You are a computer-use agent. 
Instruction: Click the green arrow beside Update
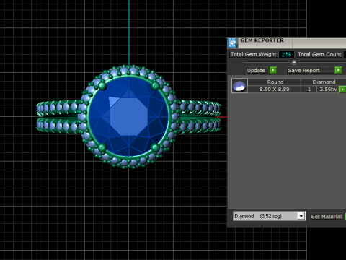[273, 70]
